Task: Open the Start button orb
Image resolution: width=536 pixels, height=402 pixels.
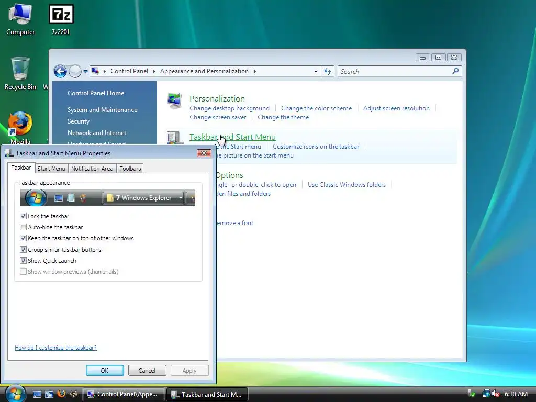Action: tap(15, 394)
